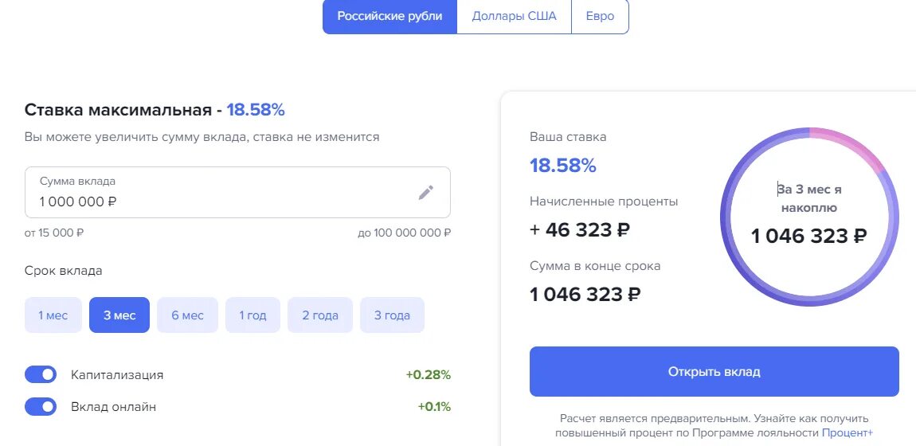Switch to the Российские рубли currency tab
The image size is (916, 446).
pyautogui.click(x=389, y=17)
